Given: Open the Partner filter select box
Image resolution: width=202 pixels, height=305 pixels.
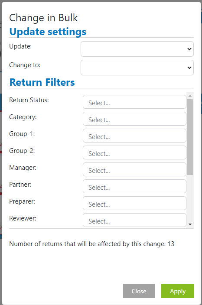Looking at the screenshot, I should [x=134, y=187].
